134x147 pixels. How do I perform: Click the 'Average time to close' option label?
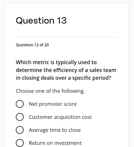(x=55, y=130)
